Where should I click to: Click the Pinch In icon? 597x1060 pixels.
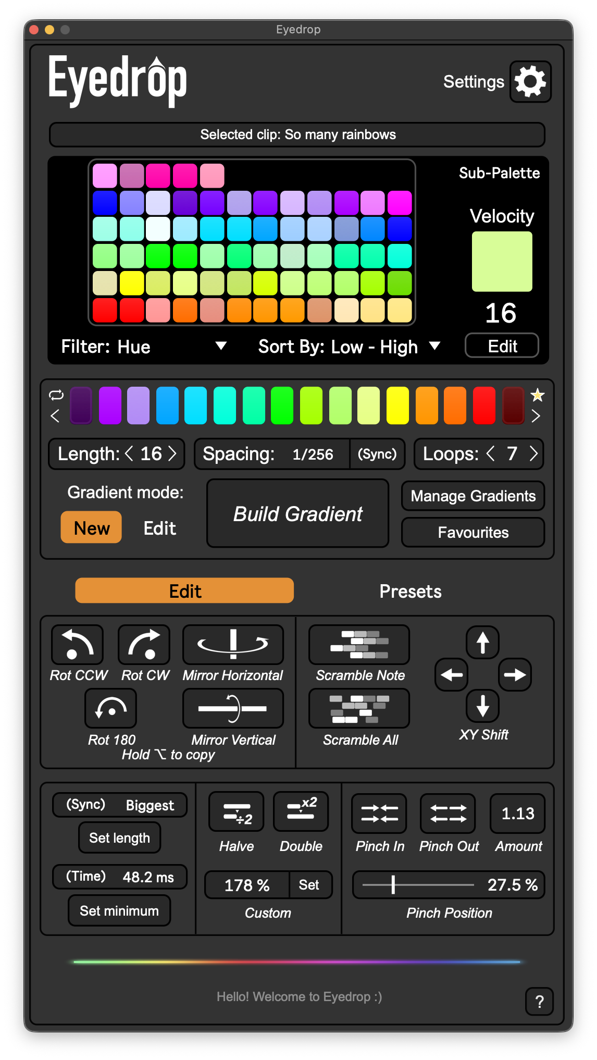379,813
